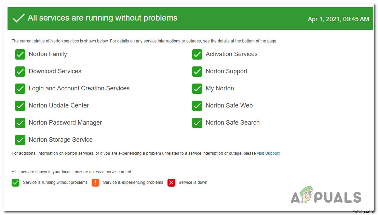Click the Norton Family service label
378x215 pixels.
[48, 54]
